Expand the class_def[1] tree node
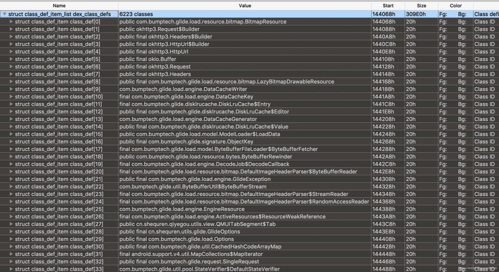The height and width of the screenshot is (272, 499). point(11,29)
